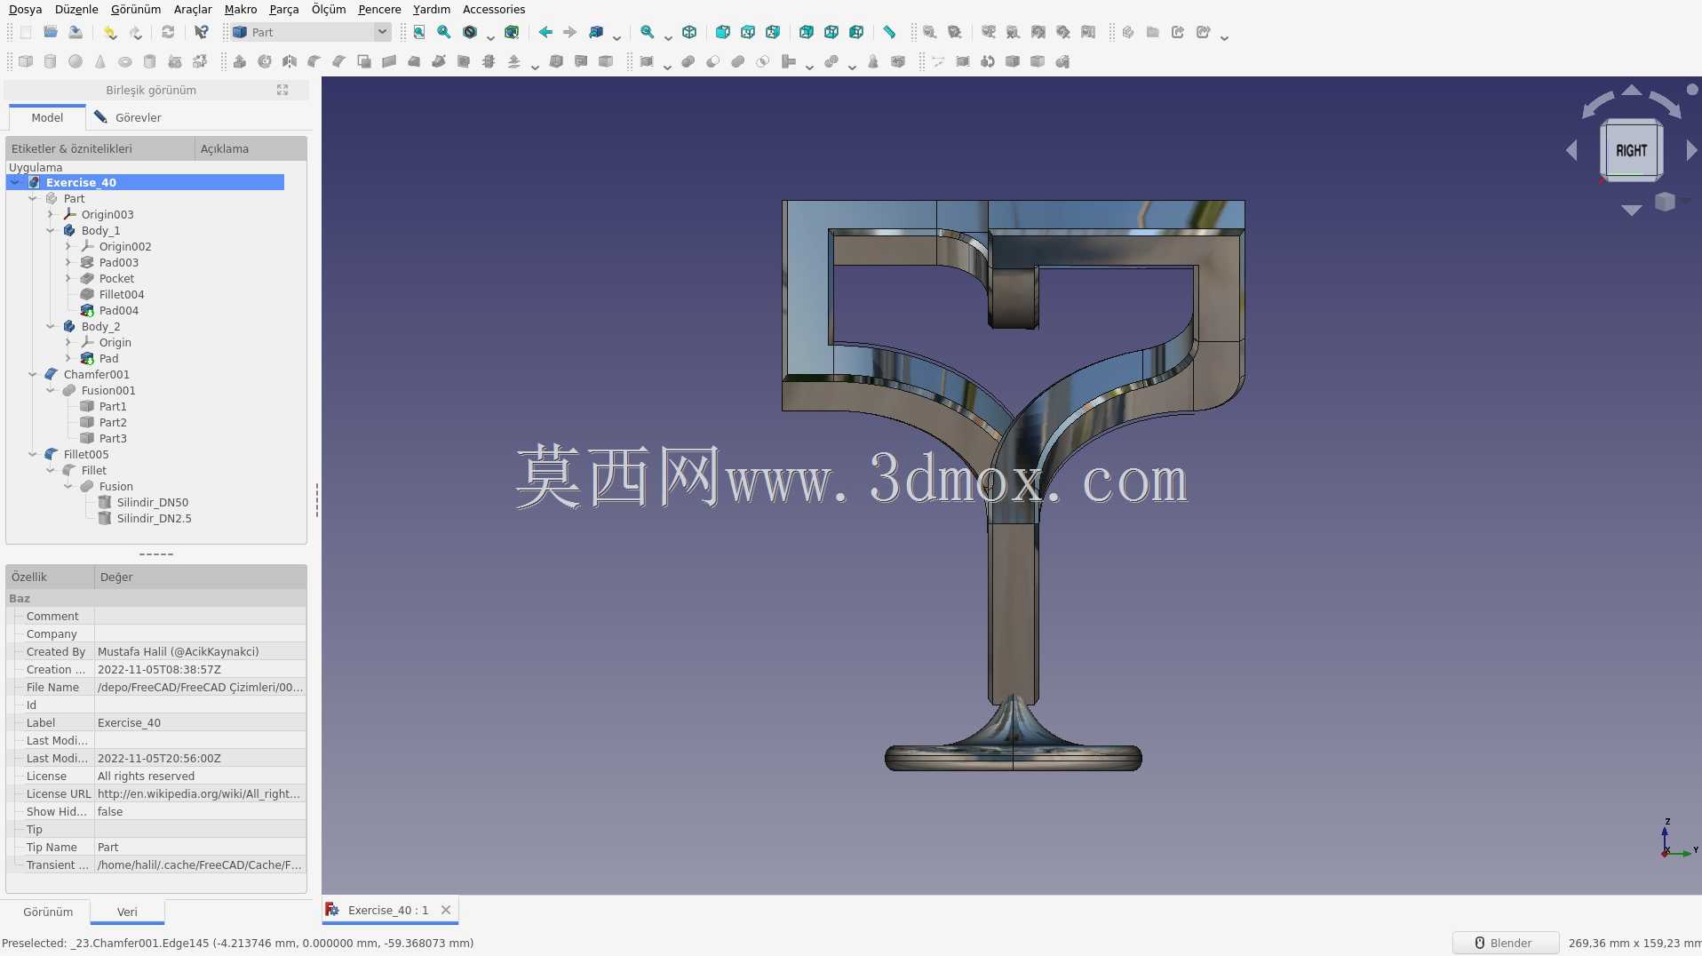Click the Save document icon

click(76, 32)
